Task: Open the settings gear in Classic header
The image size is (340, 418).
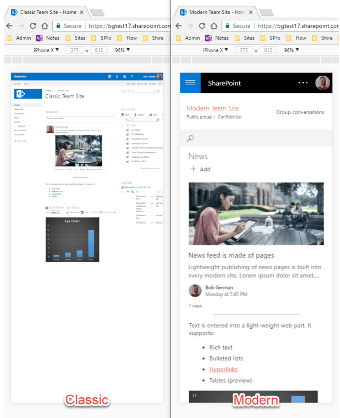Action: [124, 76]
